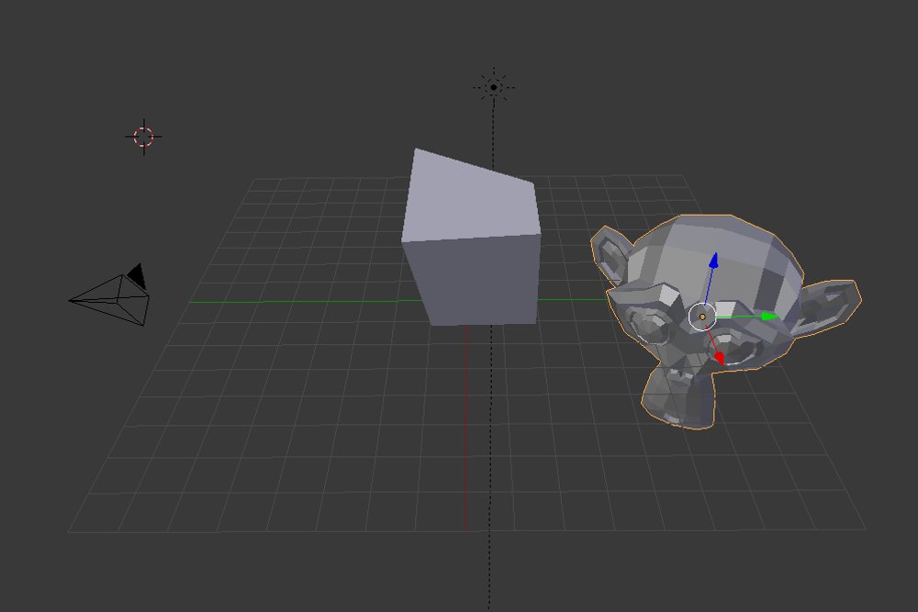Click the green Y-axis grid line
Image resolution: width=918 pixels, height=612 pixels.
pos(275,301)
